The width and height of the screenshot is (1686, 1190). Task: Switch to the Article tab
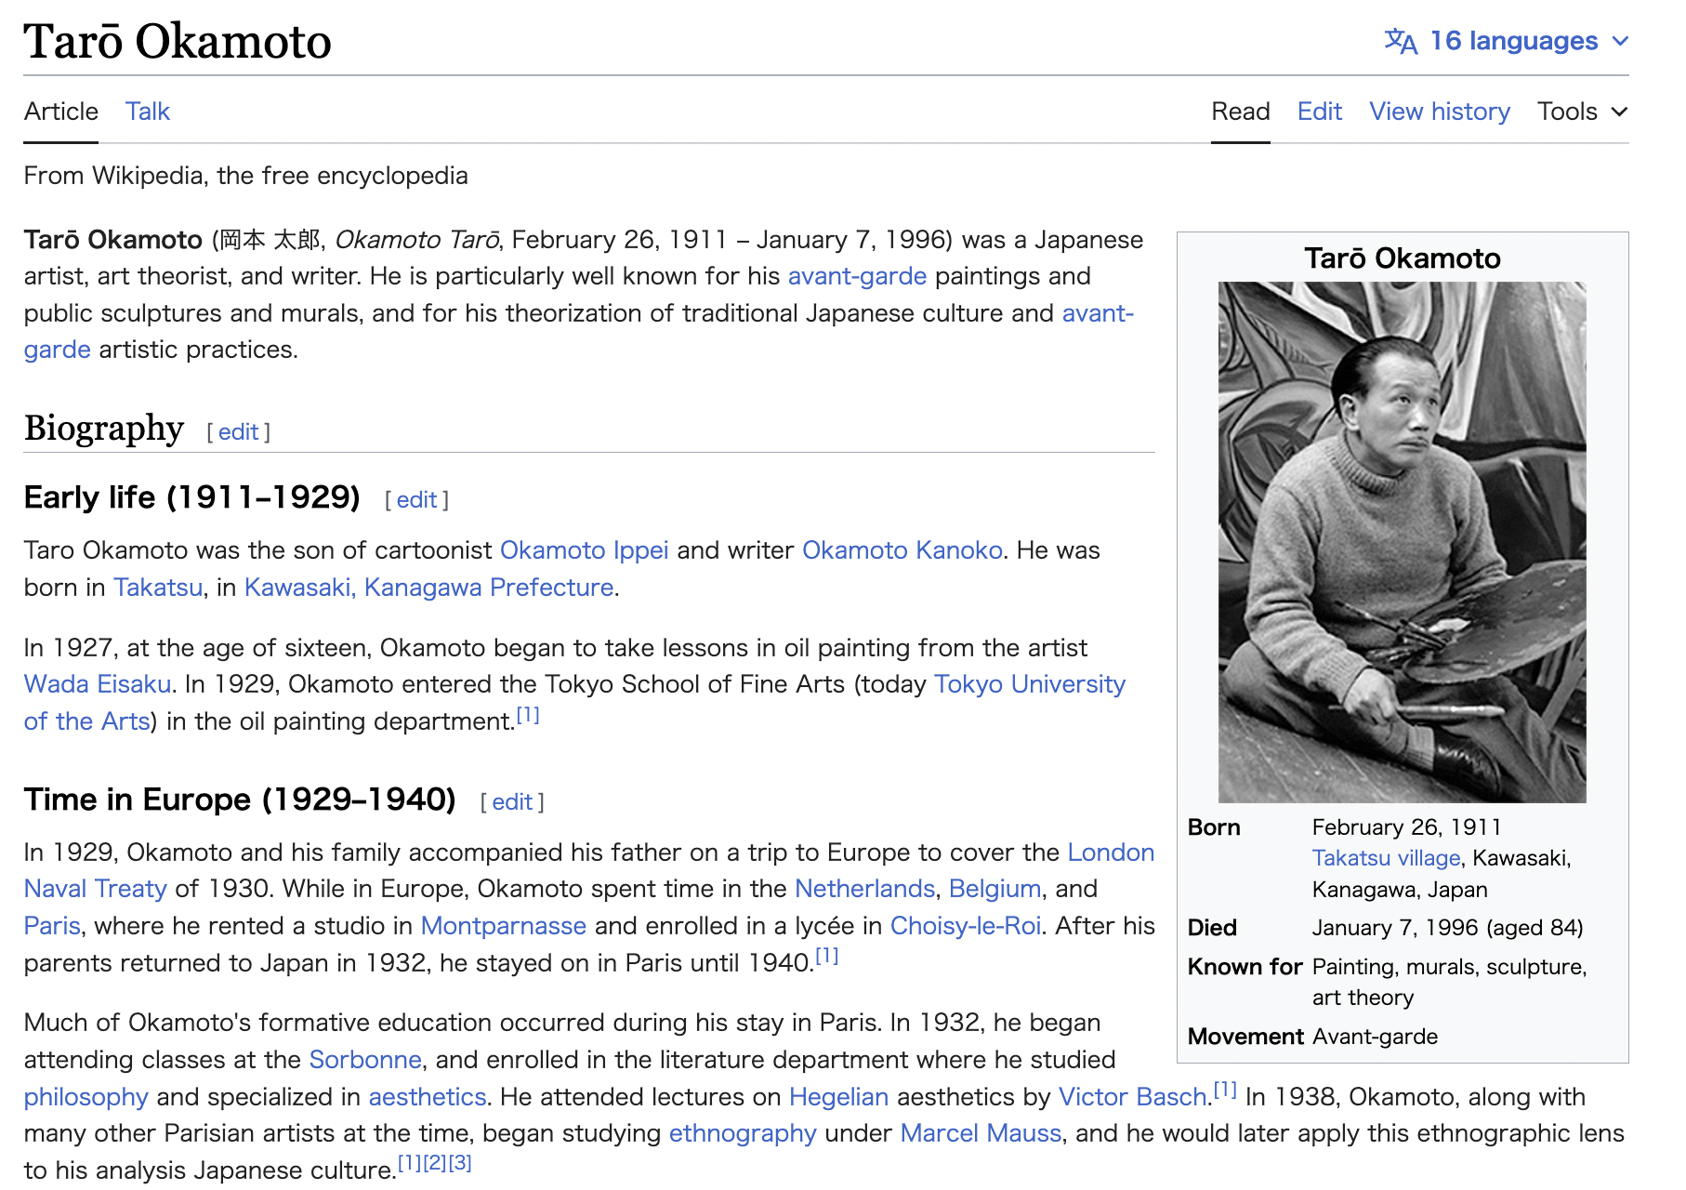(61, 112)
